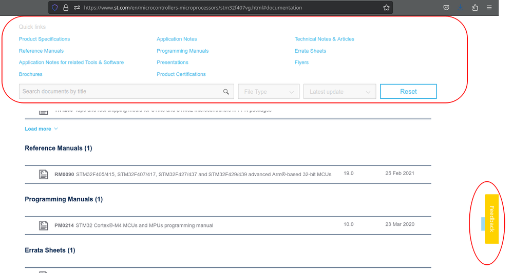
Task: Click the Programming Manuals (1) heading
Action: click(64, 199)
